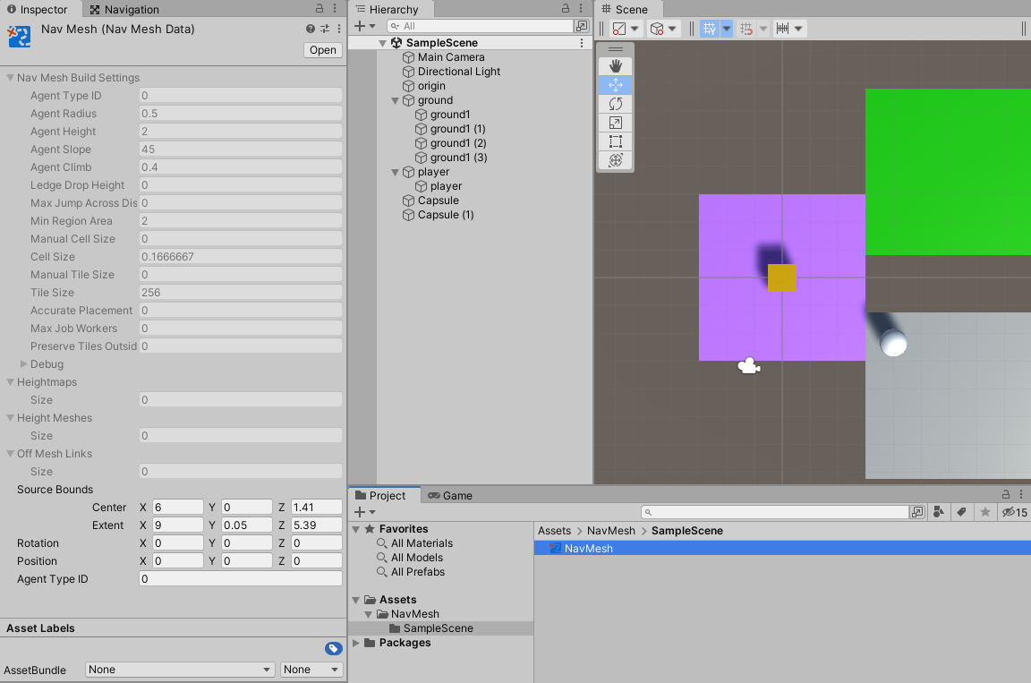Open pivot mode dropdown arrow

pos(635,29)
